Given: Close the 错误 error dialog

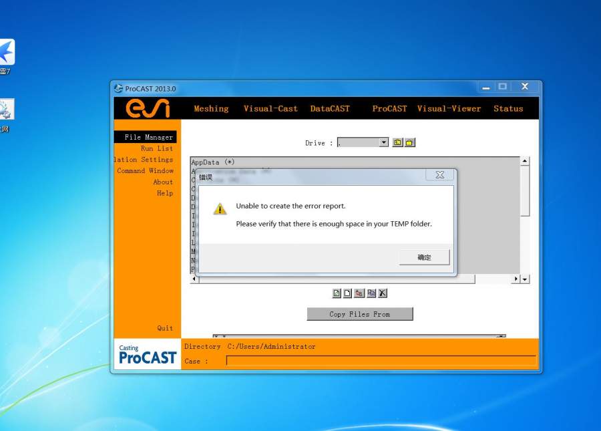Looking at the screenshot, I should pyautogui.click(x=439, y=175).
